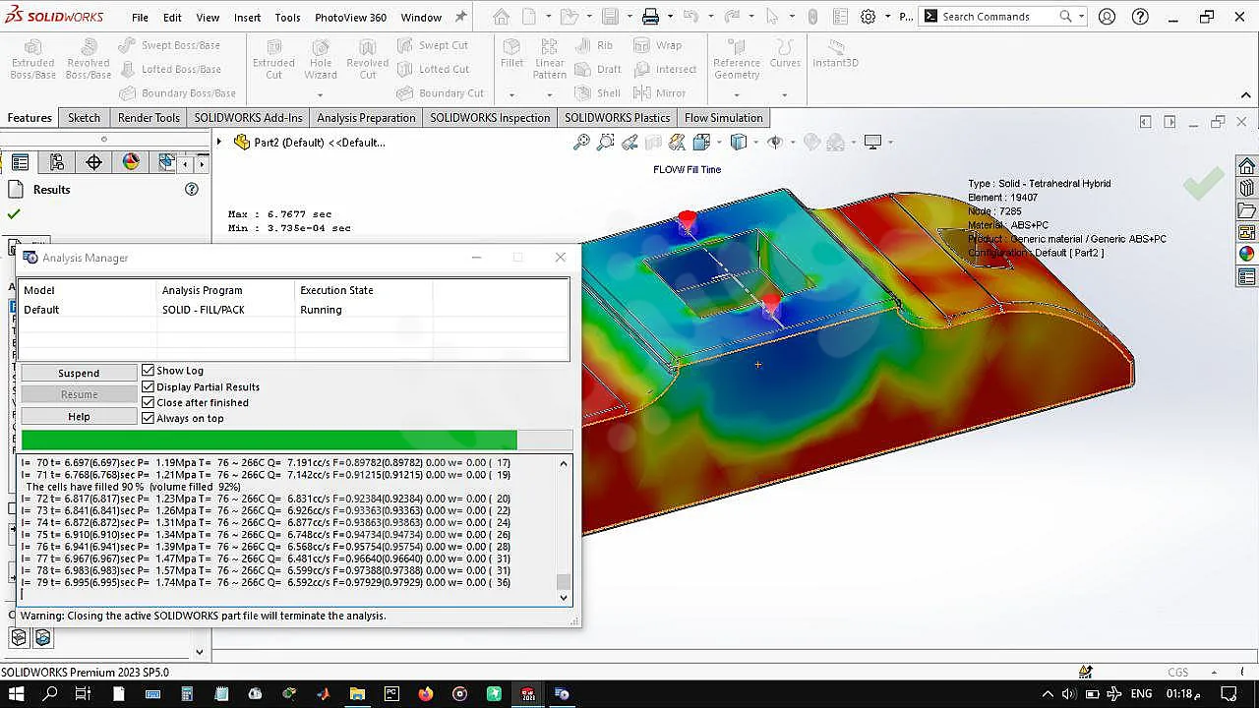The image size is (1259, 708).
Task: Click the CGS units label in the status bar
Action: (x=1177, y=673)
